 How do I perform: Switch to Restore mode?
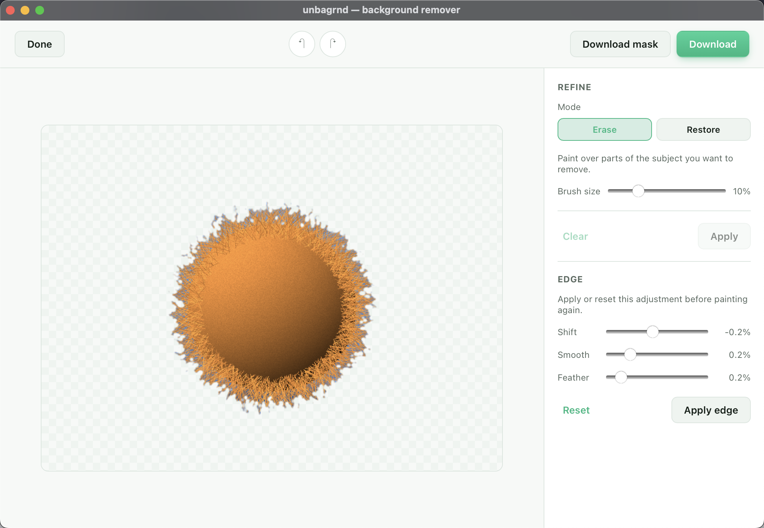coord(703,129)
